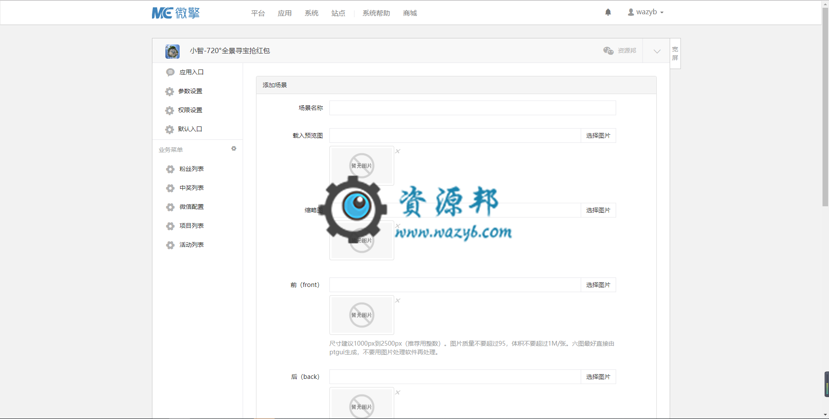
Task: Open the 站点 menu
Action: pyautogui.click(x=338, y=13)
